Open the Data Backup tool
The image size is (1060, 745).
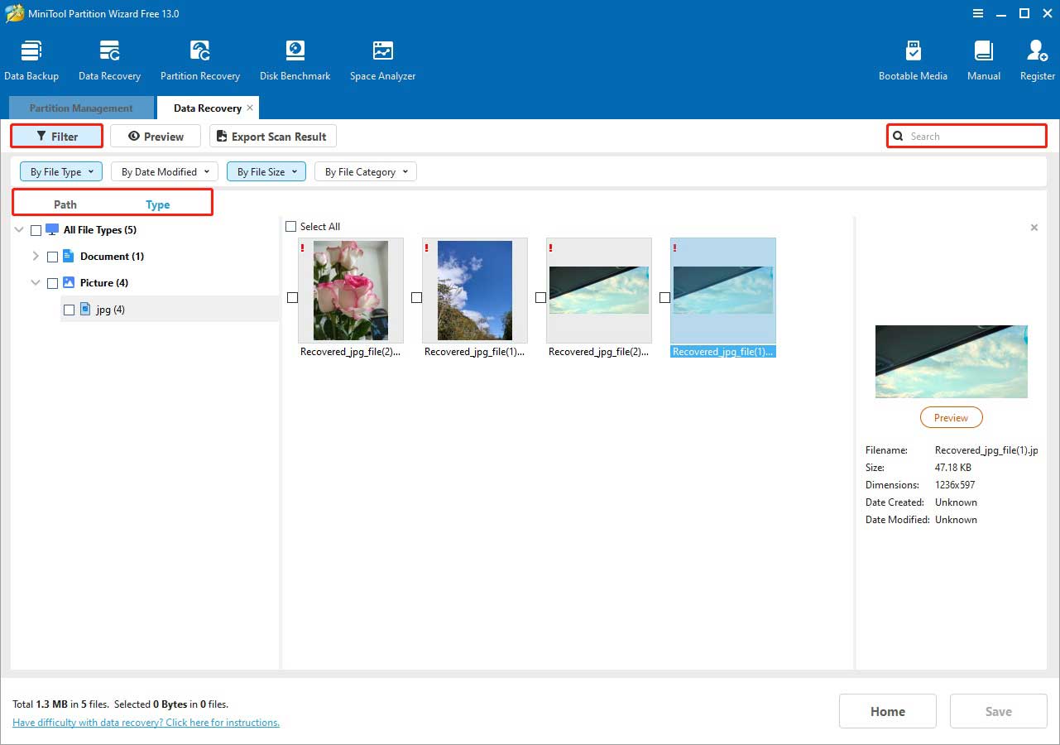click(x=31, y=57)
